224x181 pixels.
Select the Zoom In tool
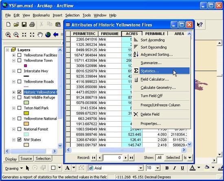tap(8, 35)
